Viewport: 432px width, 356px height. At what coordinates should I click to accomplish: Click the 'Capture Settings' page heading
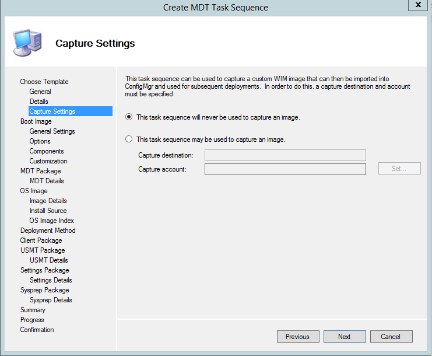95,44
